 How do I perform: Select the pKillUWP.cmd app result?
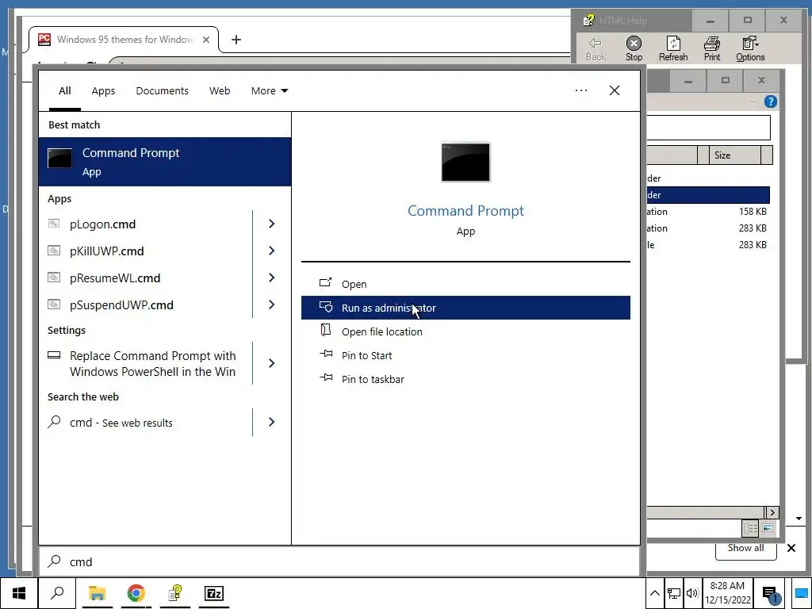pos(146,251)
